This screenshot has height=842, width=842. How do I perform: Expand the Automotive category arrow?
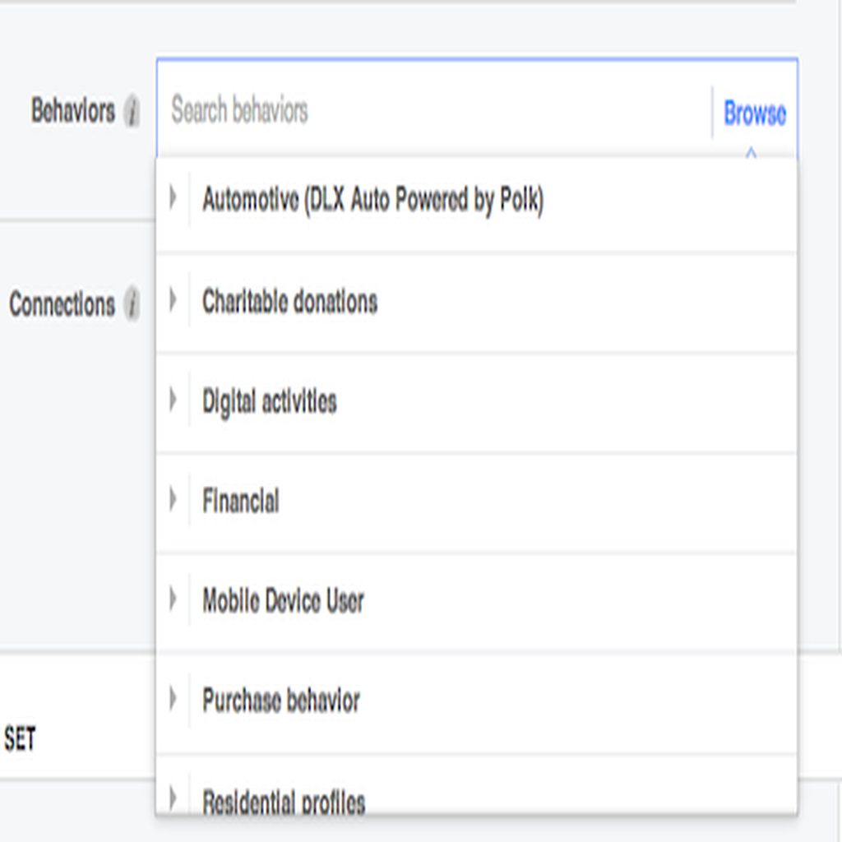[173, 197]
